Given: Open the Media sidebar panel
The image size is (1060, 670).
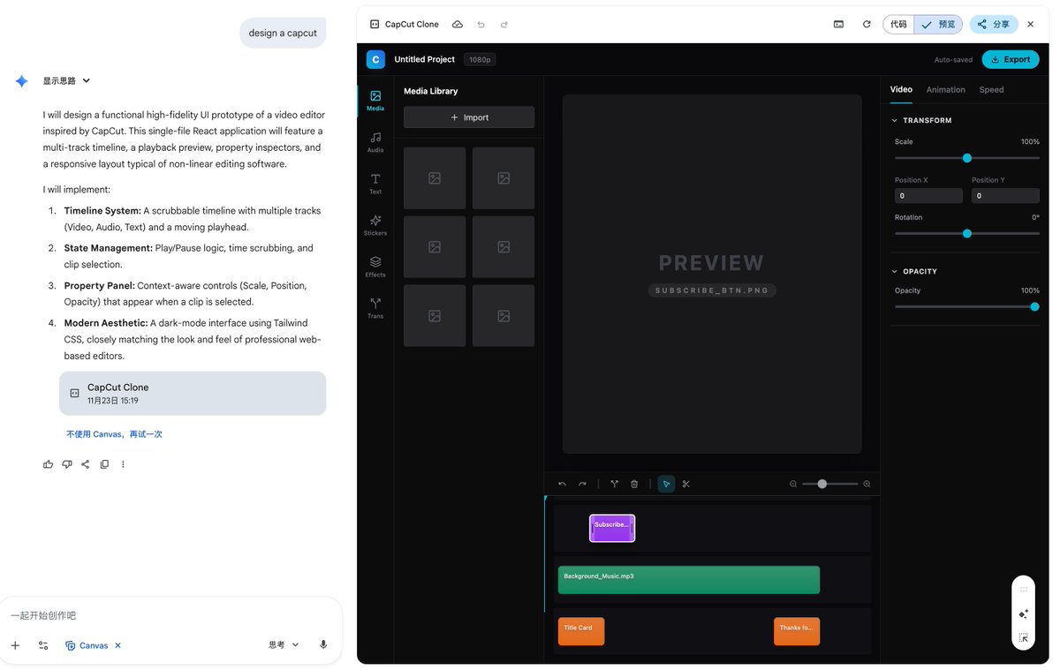Looking at the screenshot, I should (x=375, y=101).
